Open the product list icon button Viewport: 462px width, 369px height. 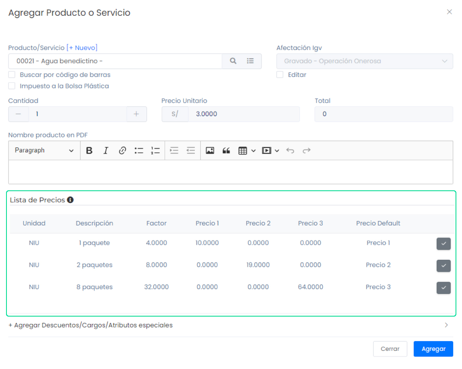click(251, 61)
